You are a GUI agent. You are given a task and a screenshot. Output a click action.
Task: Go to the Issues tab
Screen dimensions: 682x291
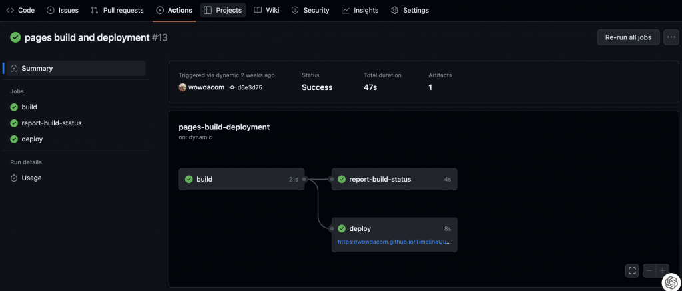coord(63,10)
